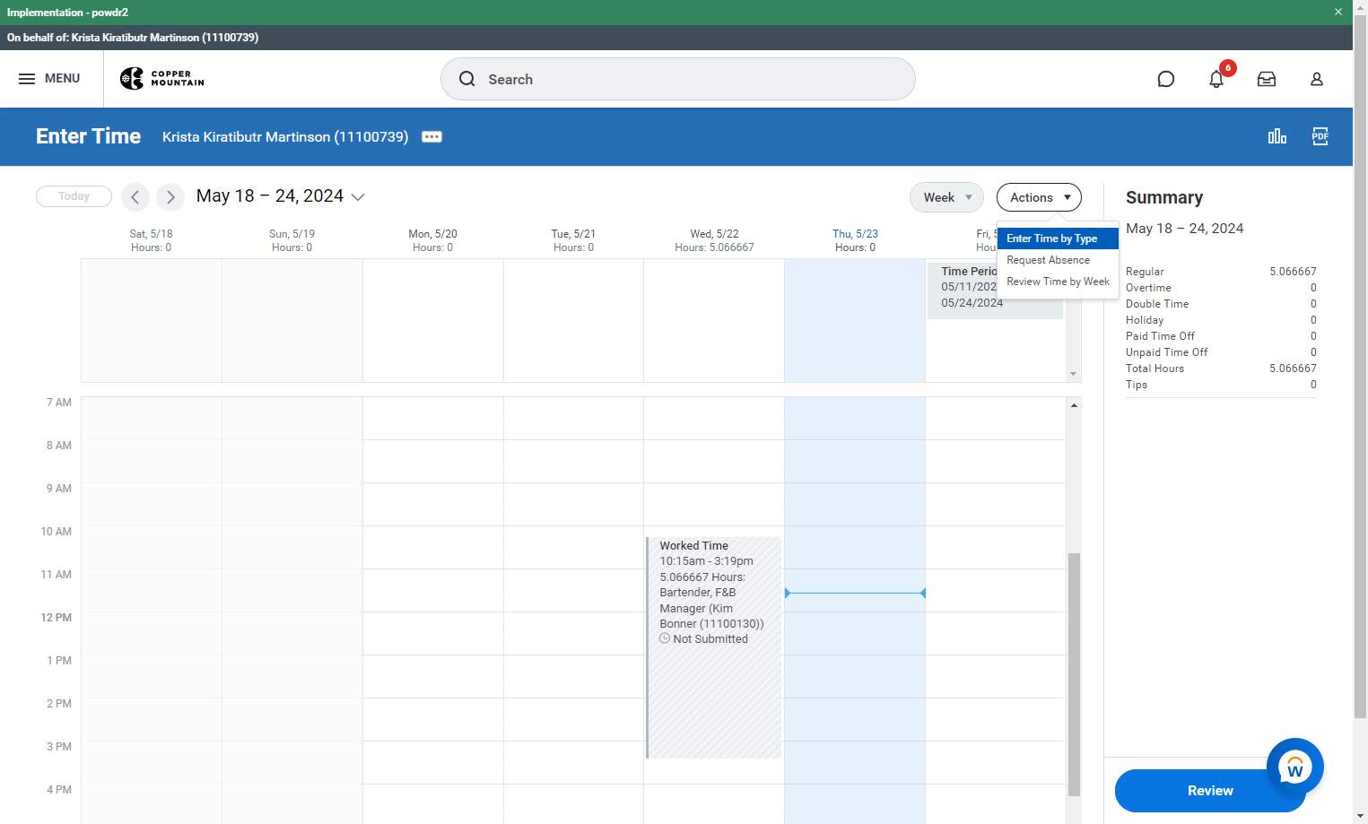Viewport: 1368px width, 824px height.
Task: Click the Search field
Action: tap(678, 79)
